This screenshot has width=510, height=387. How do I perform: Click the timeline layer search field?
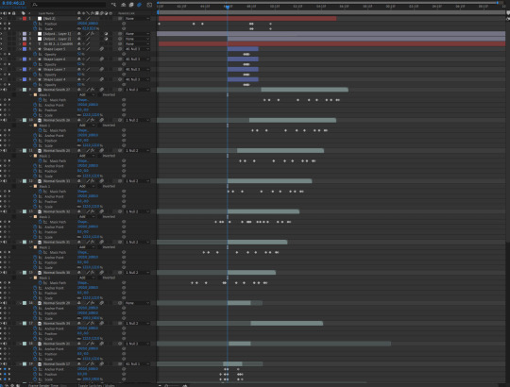[x=68, y=5]
